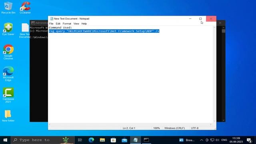Launch Edge from the taskbar
Screen dimensions: 256x144
[x=91, y=140]
